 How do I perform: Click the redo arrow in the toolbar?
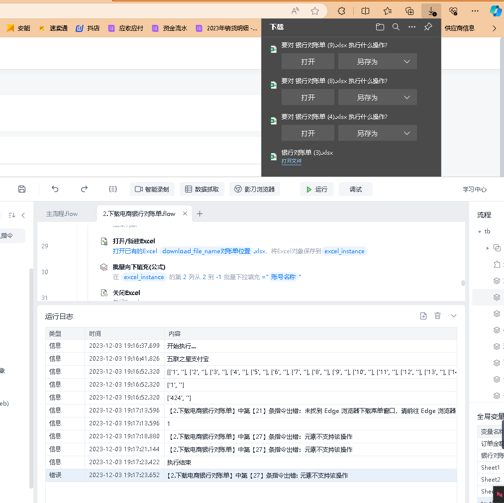84,189
